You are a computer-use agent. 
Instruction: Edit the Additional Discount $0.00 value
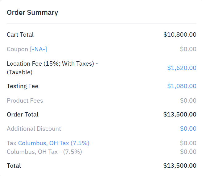(x=188, y=129)
